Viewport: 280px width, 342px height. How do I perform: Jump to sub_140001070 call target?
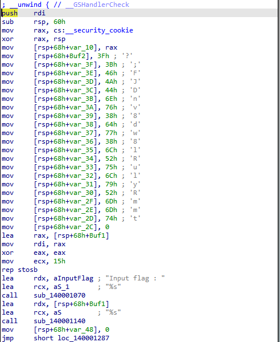pyautogui.click(x=59, y=295)
